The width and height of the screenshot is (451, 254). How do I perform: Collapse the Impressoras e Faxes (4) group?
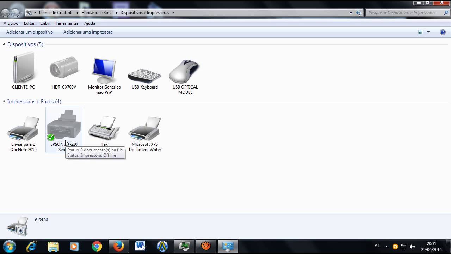pos(4,102)
